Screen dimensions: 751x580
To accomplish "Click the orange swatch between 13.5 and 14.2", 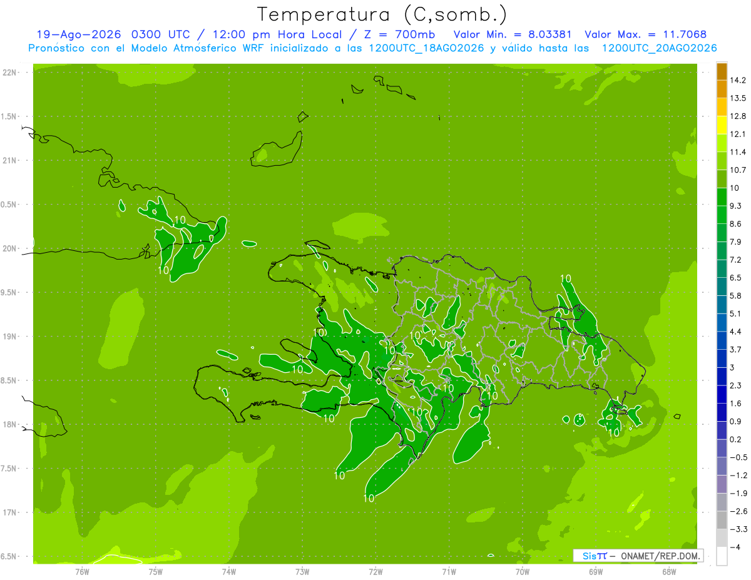I will (722, 89).
